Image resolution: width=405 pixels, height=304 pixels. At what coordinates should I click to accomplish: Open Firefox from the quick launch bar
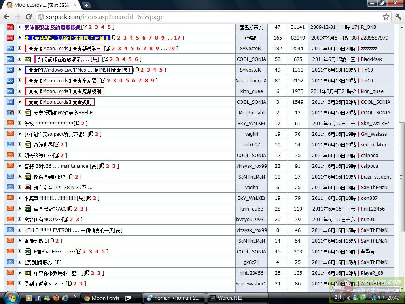point(56,298)
